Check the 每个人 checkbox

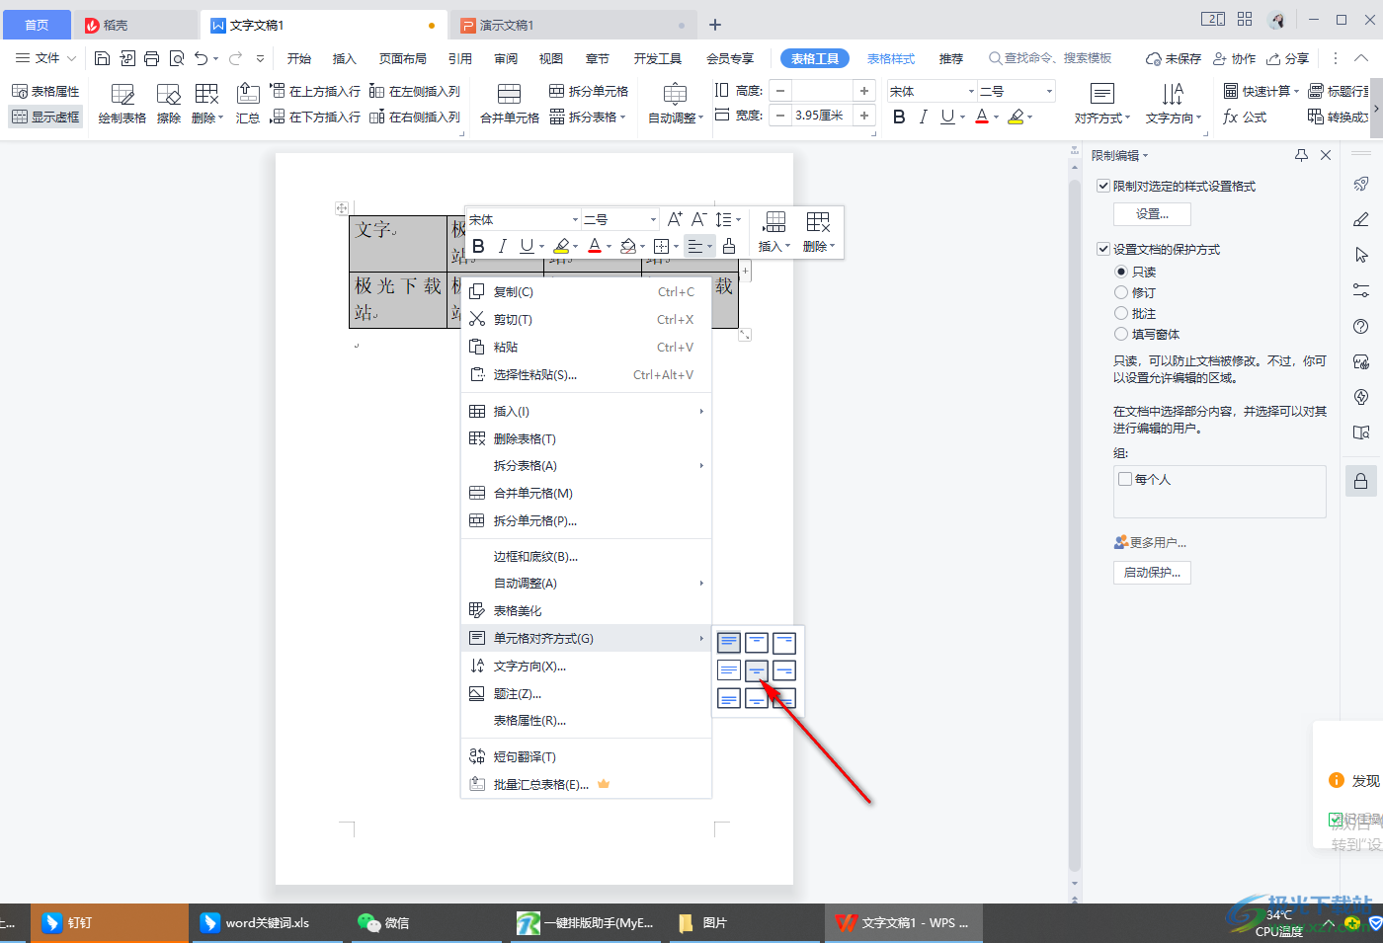(x=1125, y=479)
